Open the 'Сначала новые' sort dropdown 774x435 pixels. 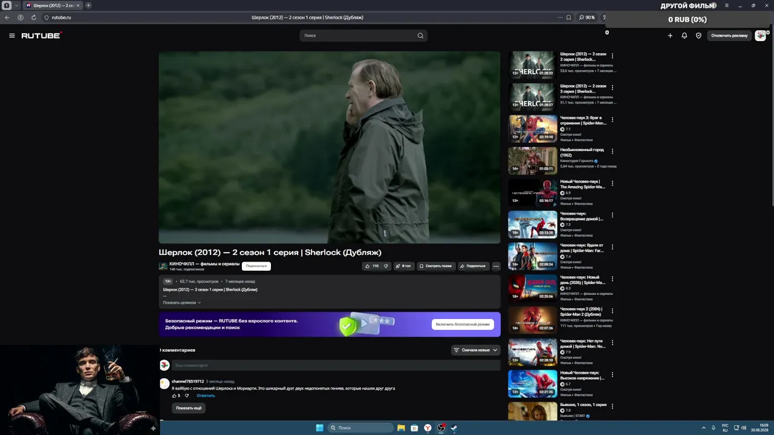click(476, 350)
